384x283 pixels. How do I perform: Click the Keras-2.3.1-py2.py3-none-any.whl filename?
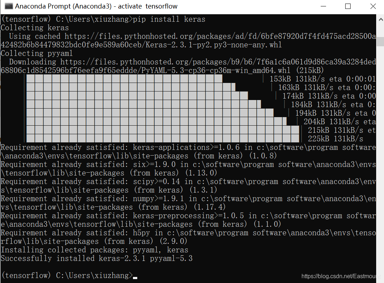point(214,45)
